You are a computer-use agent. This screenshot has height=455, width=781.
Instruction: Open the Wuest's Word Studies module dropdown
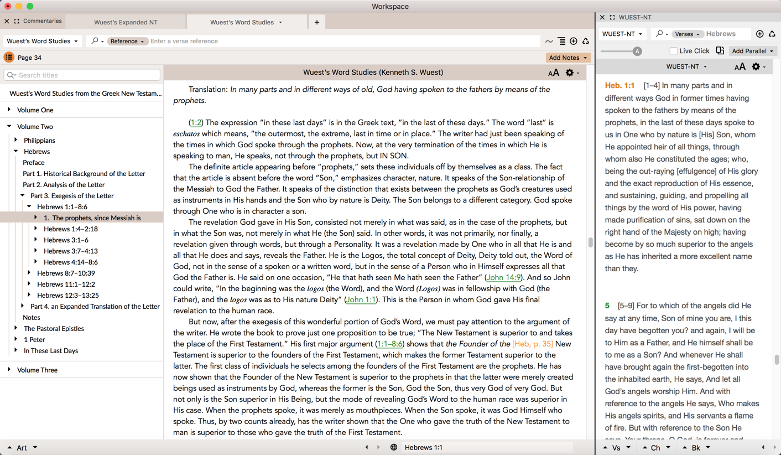[x=43, y=41]
